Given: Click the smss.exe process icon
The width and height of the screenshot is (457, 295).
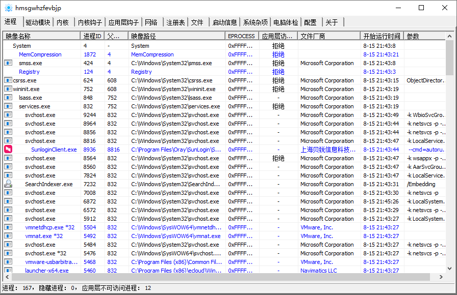Looking at the screenshot, I should [8, 63].
